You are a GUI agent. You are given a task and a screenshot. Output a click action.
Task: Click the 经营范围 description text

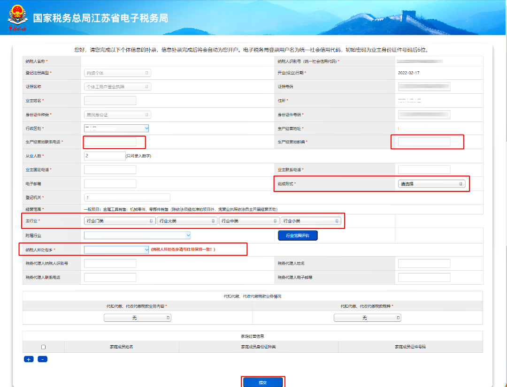click(180, 209)
